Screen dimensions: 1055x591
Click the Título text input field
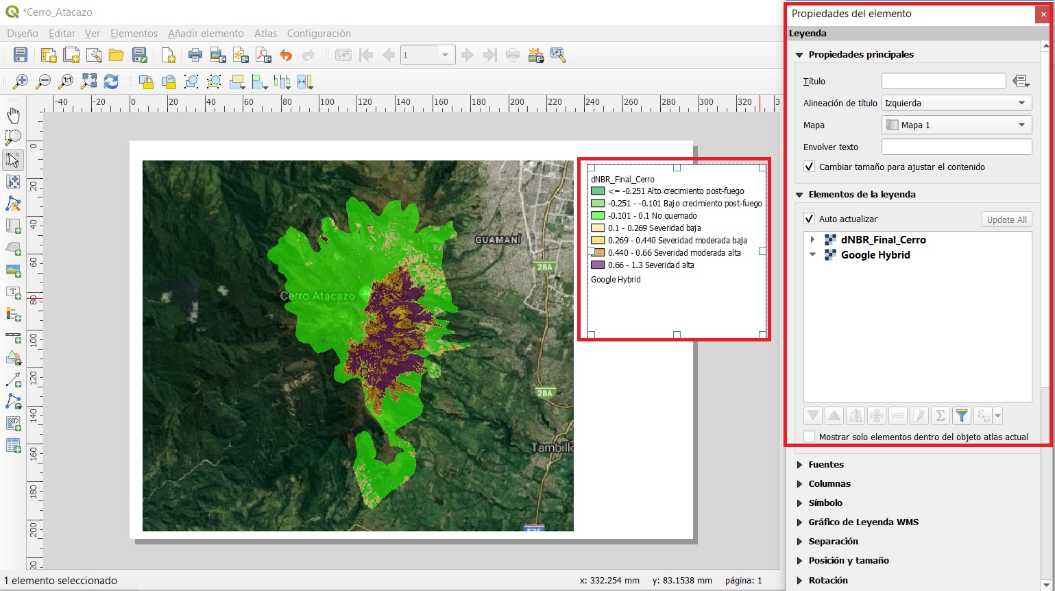tap(943, 81)
